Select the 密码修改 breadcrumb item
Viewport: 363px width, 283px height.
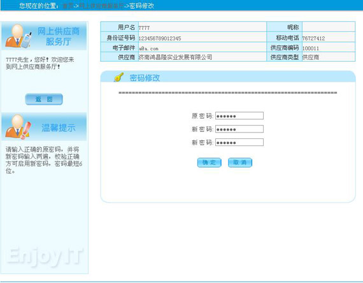tap(141, 6)
